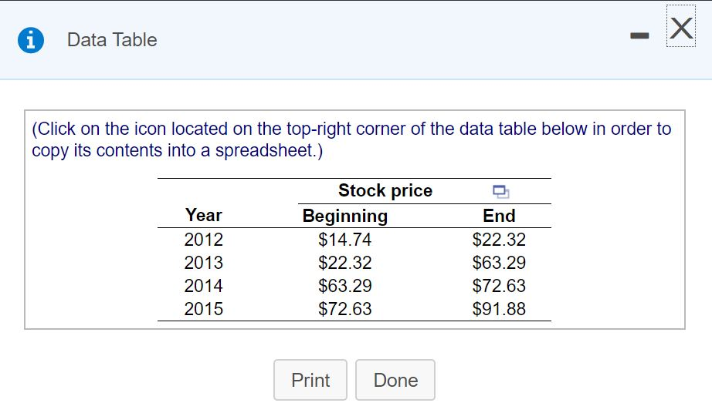712x413 pixels.
Task: Click the 2012 end price $22.32
Action: coord(499,240)
